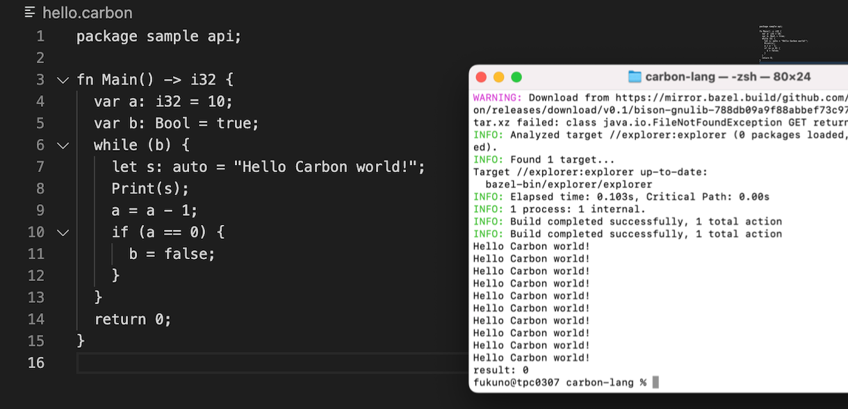Click the WARNING line in the terminal
848x409 pixels.
pos(660,98)
